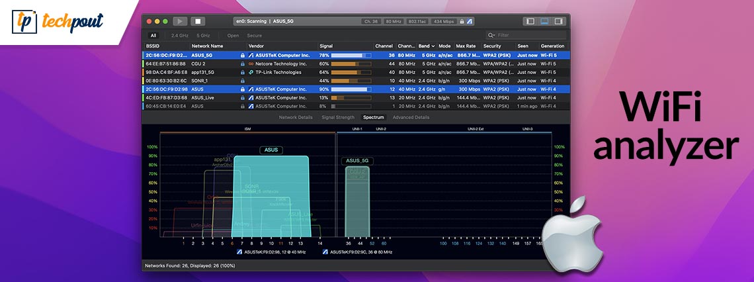The height and width of the screenshot is (282, 754).
Task: Sort by the BSSID column header
Action: 152,46
